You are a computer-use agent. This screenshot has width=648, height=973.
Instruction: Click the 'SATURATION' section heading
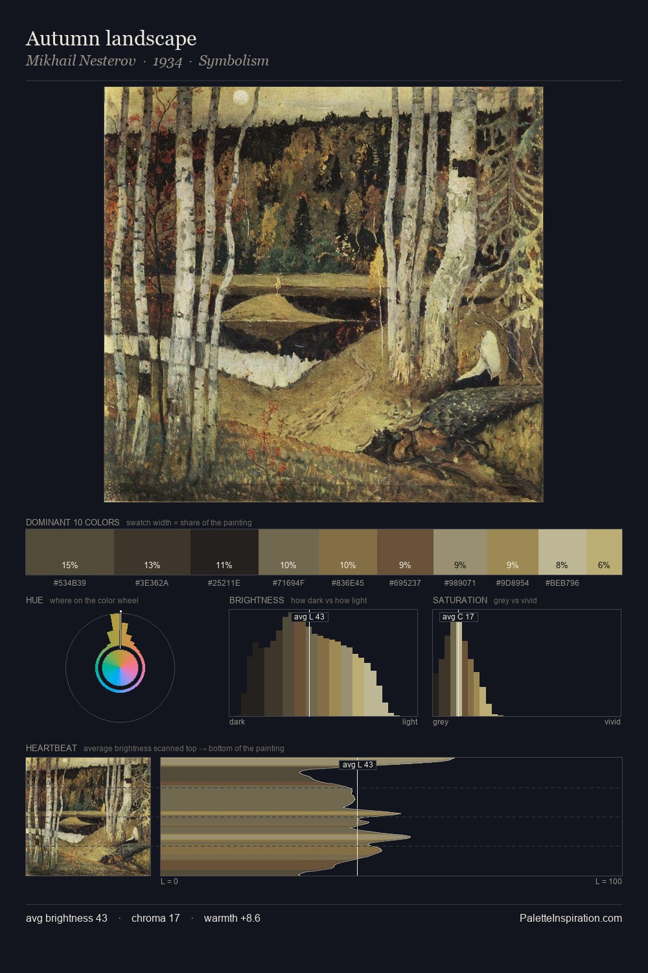460,600
